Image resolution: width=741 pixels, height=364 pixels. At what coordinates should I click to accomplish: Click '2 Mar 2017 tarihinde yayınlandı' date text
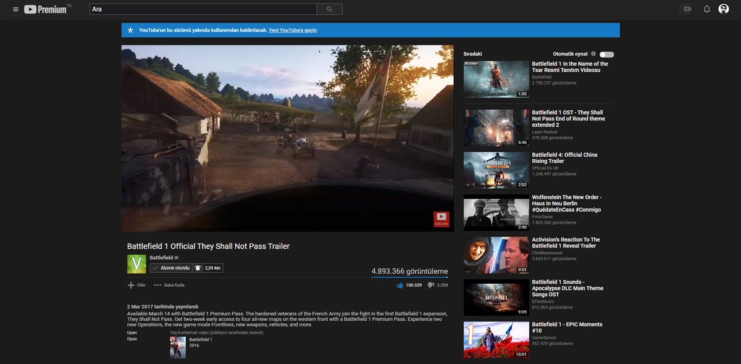coord(162,307)
